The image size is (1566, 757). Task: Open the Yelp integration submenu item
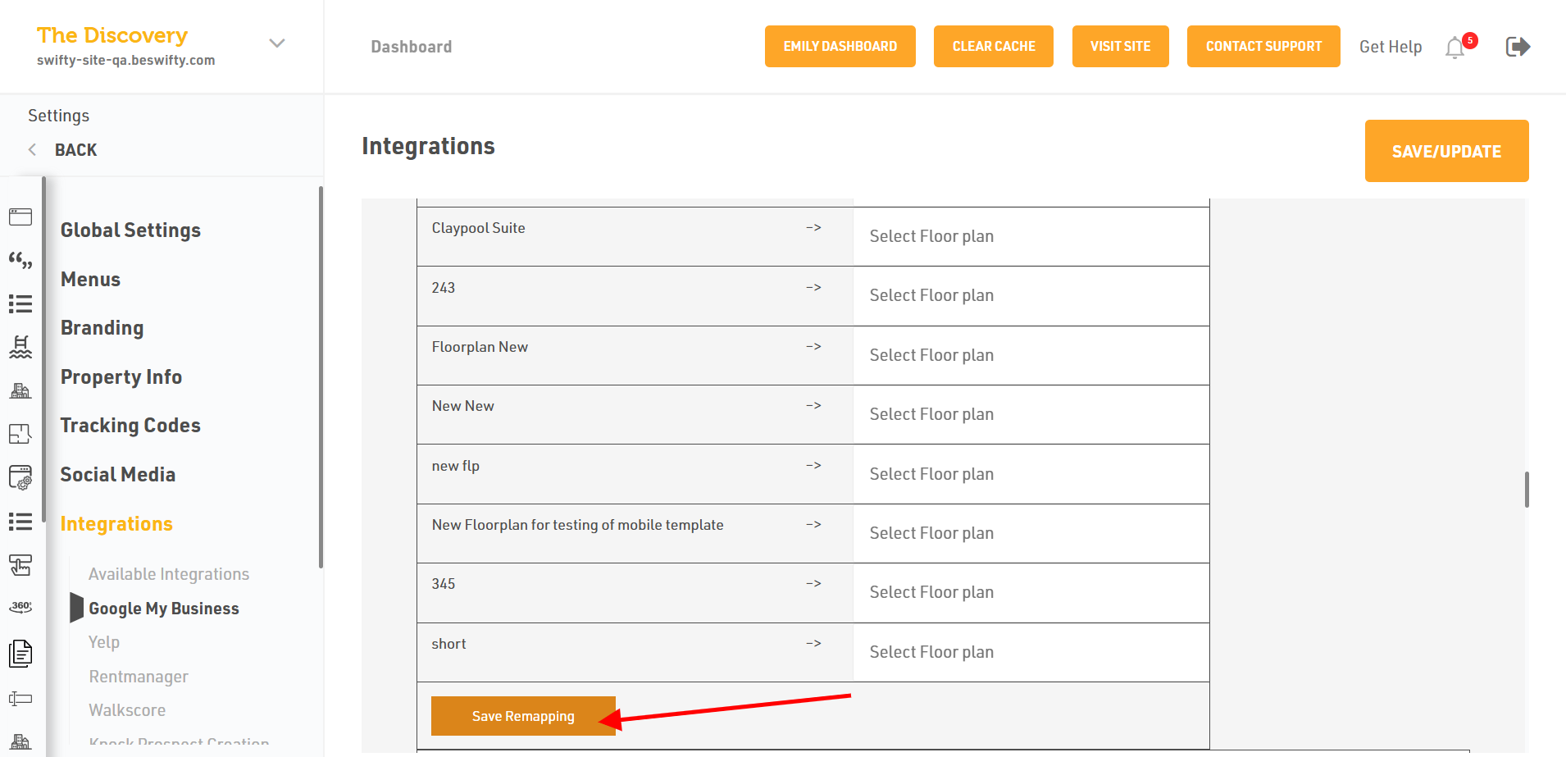[x=104, y=642]
